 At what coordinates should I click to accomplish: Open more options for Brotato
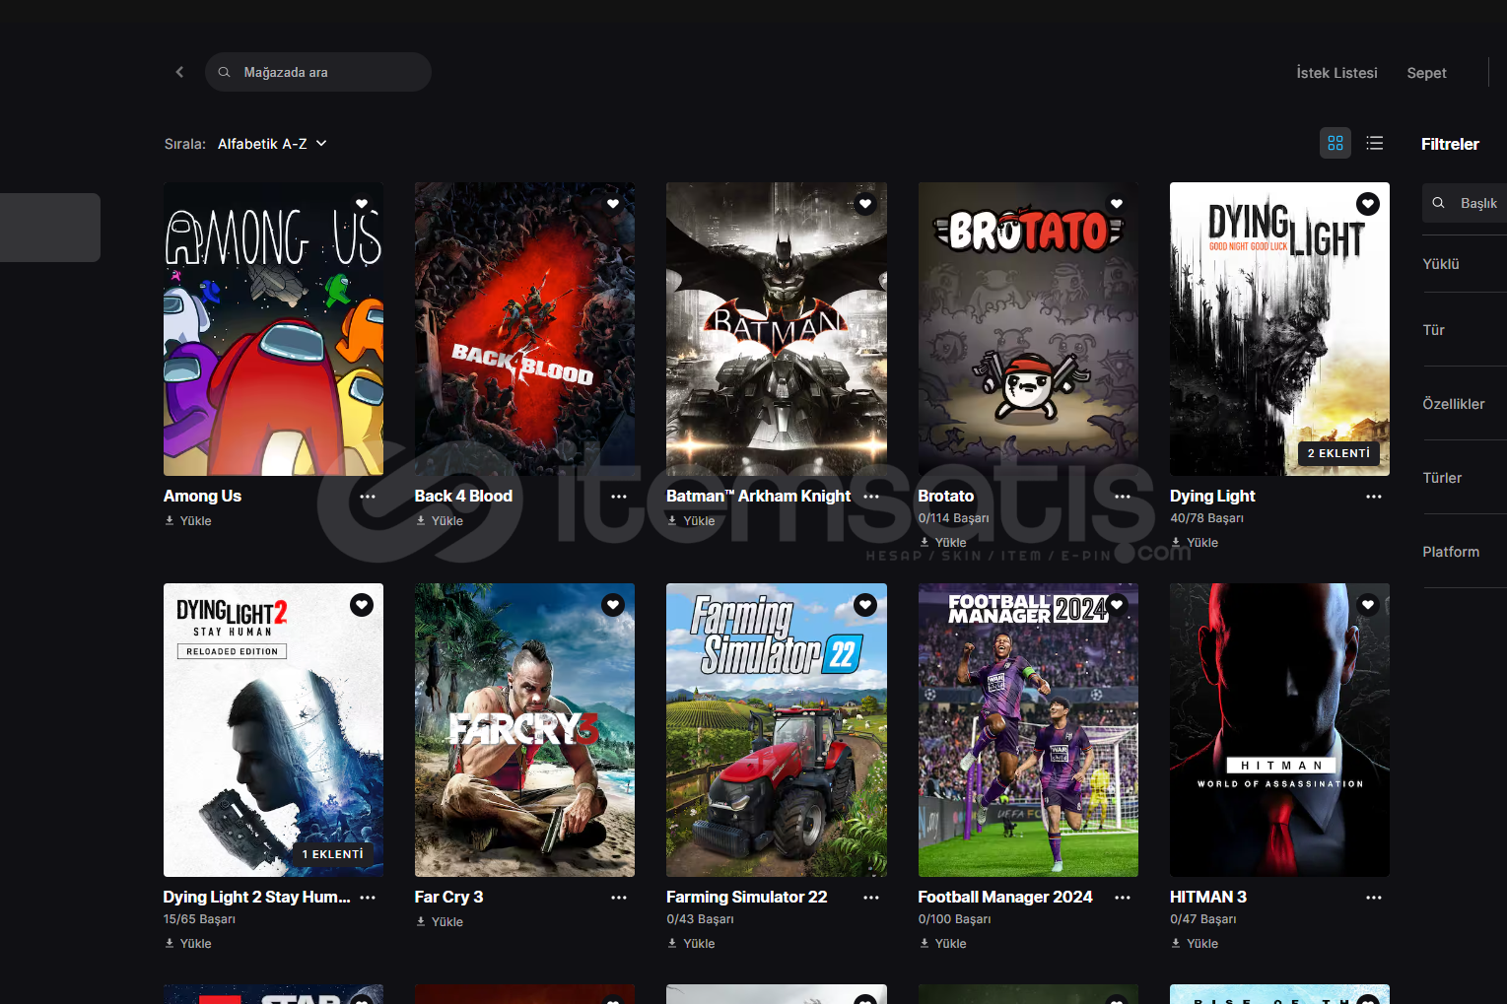coord(1123,497)
